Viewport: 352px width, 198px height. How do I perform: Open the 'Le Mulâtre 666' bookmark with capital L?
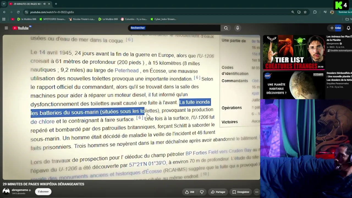point(108,19)
